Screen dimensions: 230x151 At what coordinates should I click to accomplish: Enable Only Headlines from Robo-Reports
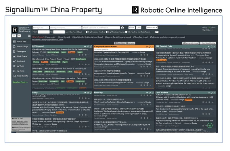tap(126, 32)
